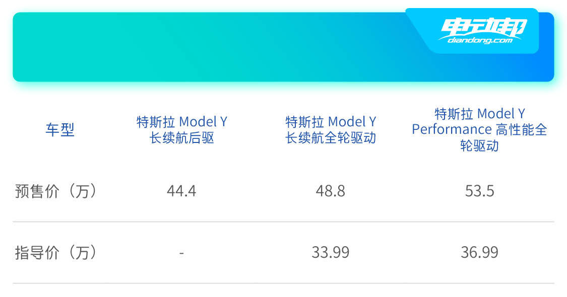
Task: Click the divider line below 预售价 row
Action: click(283, 221)
